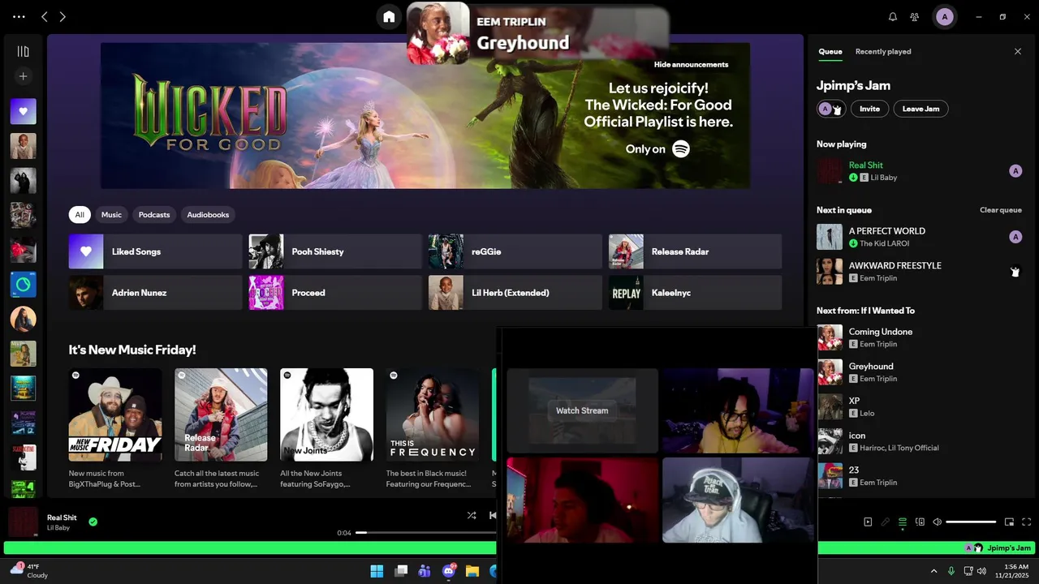Open the Liked Songs shortcut card
The image size is (1039, 584).
156,251
